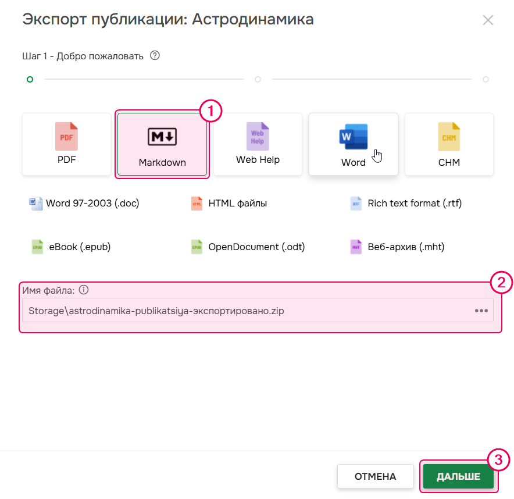Screen dimensions: 514x499
Task: Open file browse dialog via three-dots button
Action: tap(481, 311)
